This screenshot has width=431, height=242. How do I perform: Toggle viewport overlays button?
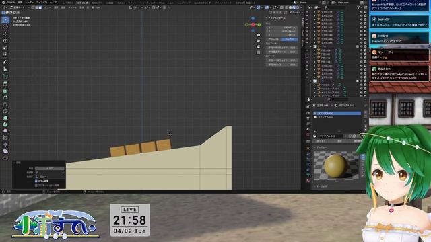pyautogui.click(x=267, y=7)
